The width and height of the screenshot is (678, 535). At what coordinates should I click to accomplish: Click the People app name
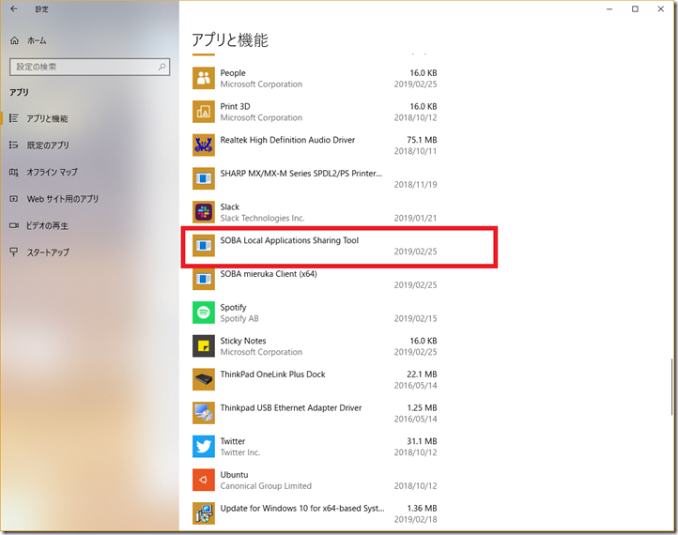233,73
